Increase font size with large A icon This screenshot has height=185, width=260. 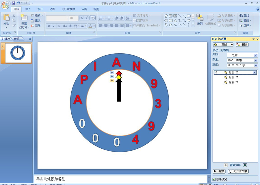tap(82, 18)
